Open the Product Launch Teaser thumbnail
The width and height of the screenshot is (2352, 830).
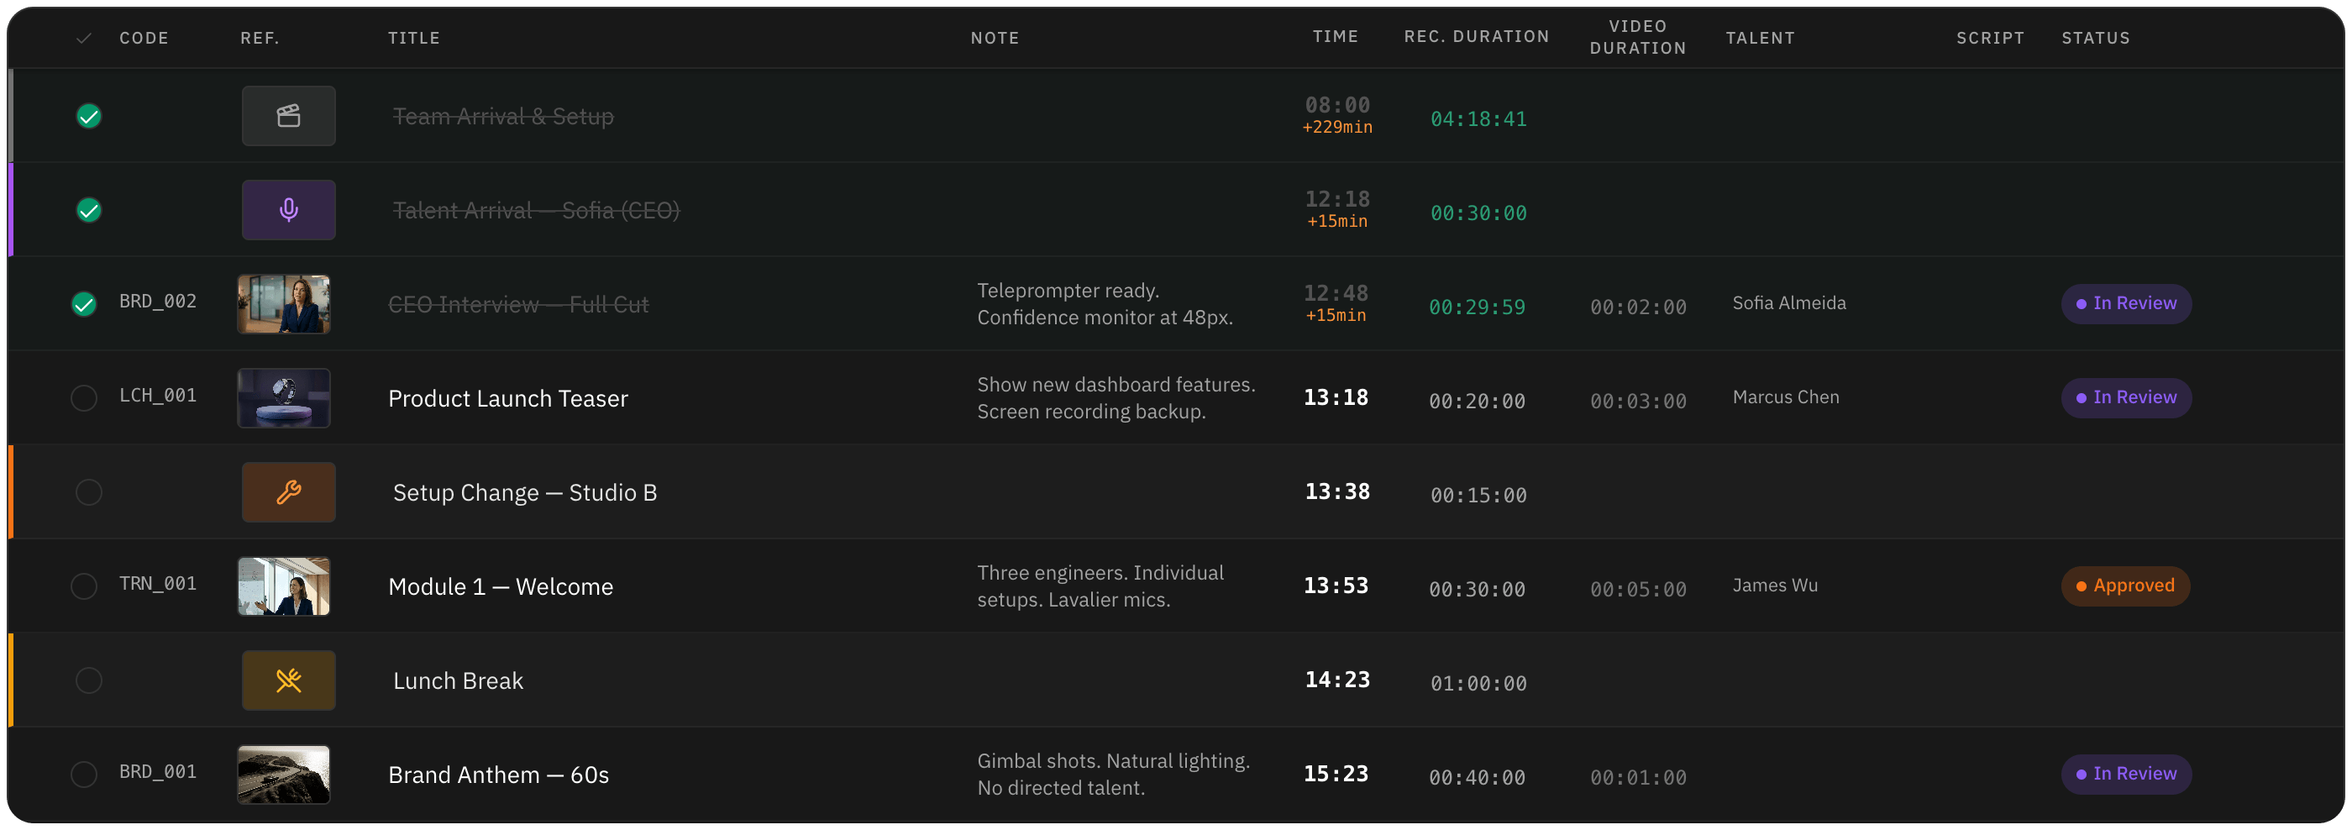click(284, 398)
